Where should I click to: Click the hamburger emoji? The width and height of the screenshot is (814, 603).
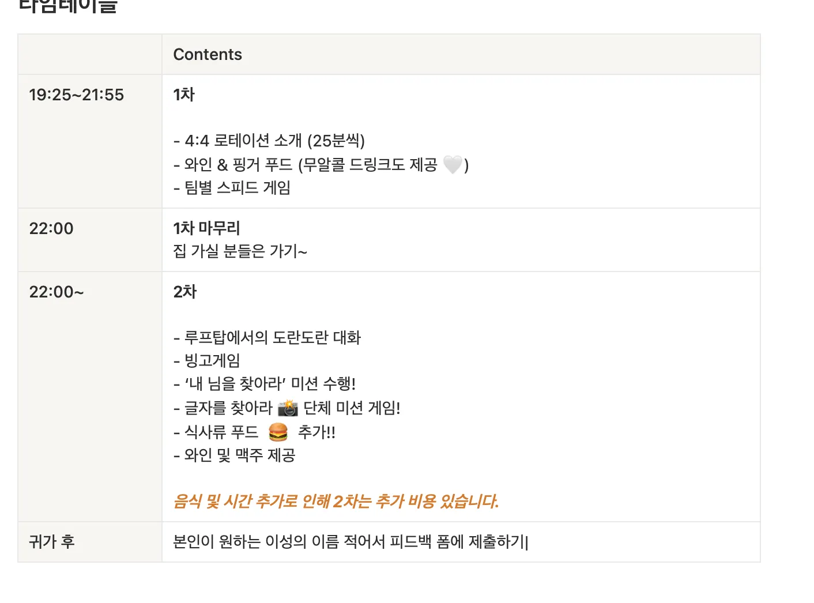click(x=278, y=432)
